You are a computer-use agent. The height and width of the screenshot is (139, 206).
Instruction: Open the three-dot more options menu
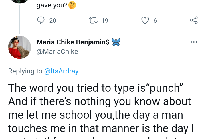tap(194, 42)
